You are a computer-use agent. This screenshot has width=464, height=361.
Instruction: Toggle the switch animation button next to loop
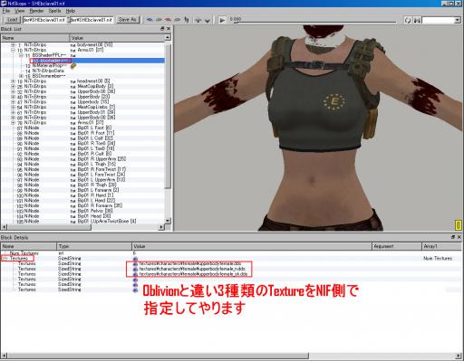[x=417, y=20]
